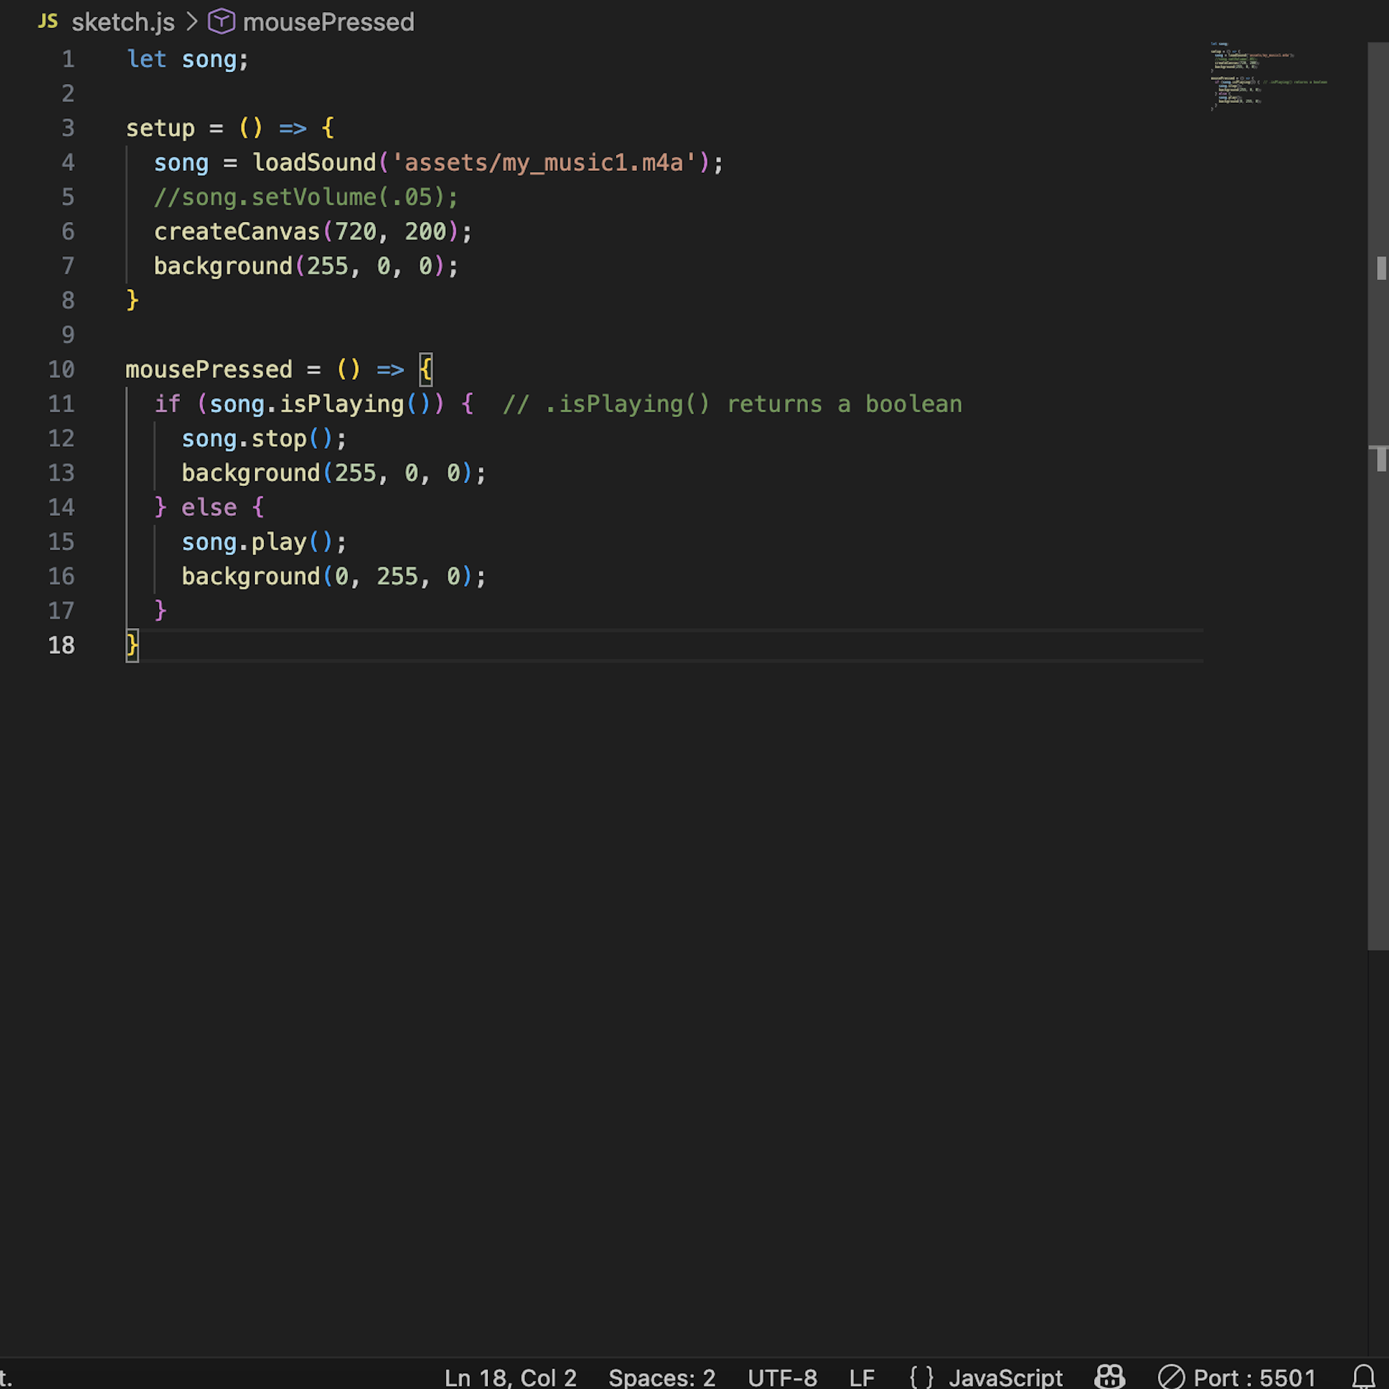Click the song.stop(); statement
This screenshot has width=1389, height=1389.
pyautogui.click(x=264, y=438)
